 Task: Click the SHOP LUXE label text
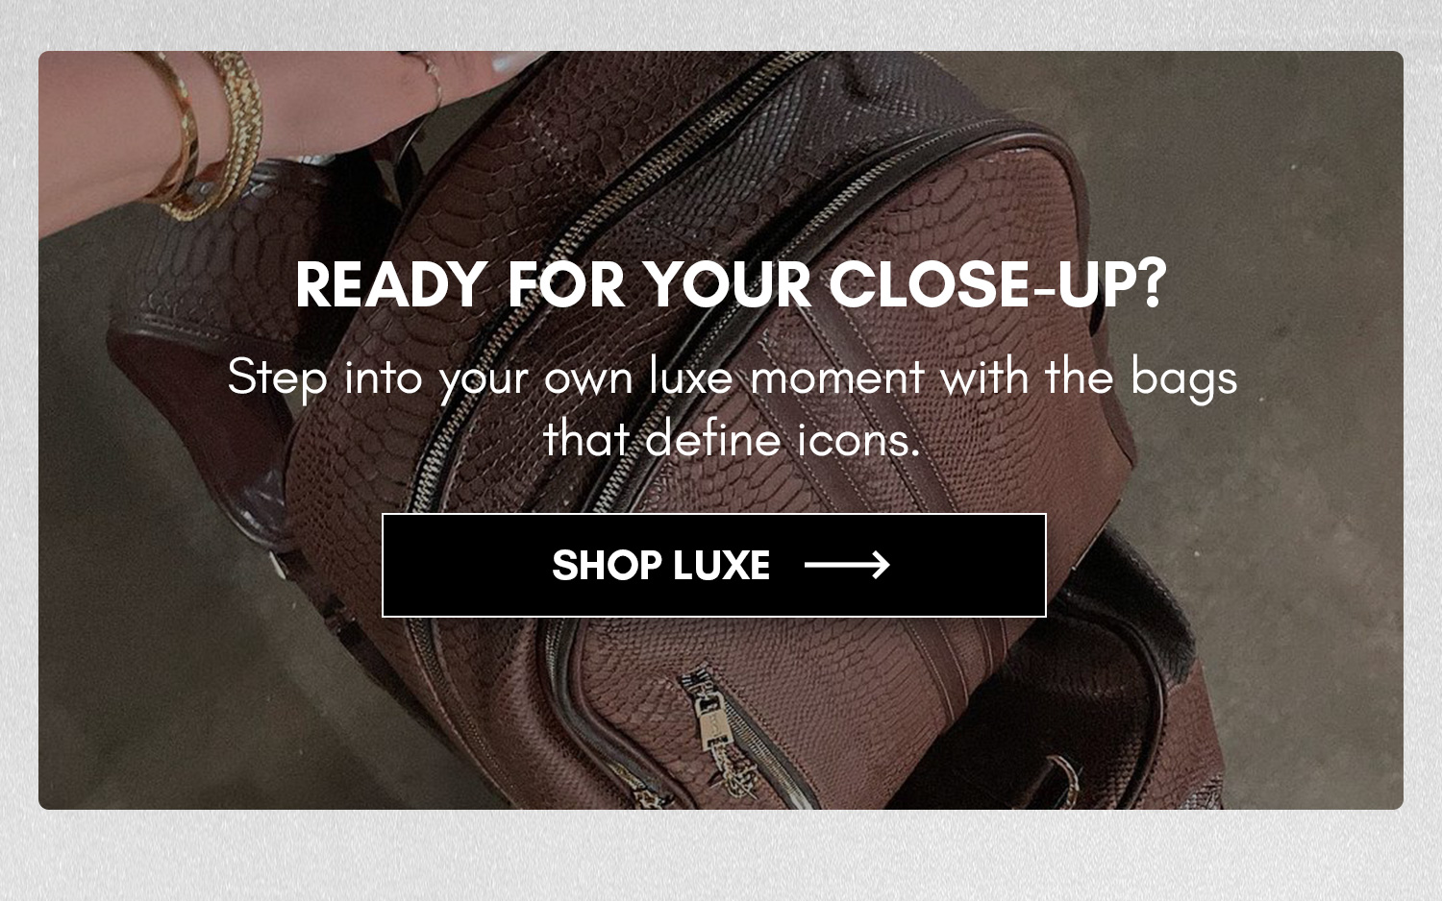pos(660,565)
